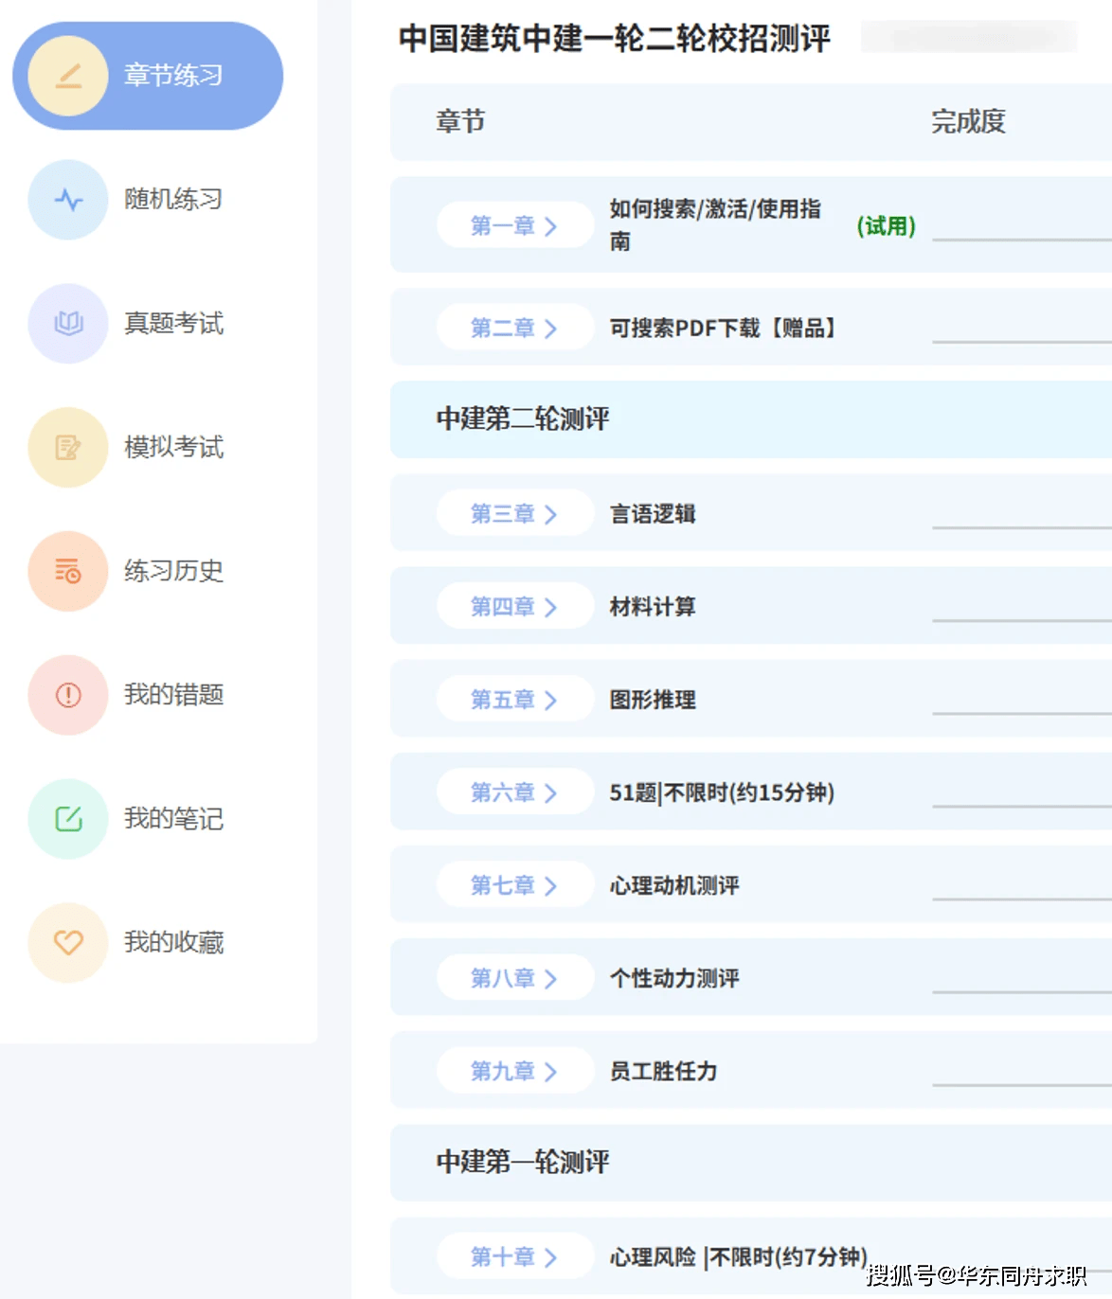The width and height of the screenshot is (1112, 1299).
Task: Open 如何搜索/激活/使用指南 chapter title
Action: tap(715, 225)
